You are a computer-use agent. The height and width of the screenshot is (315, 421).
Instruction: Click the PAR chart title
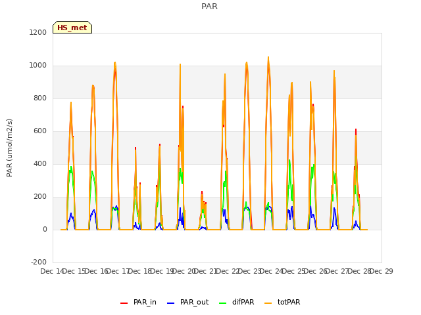[209, 7]
